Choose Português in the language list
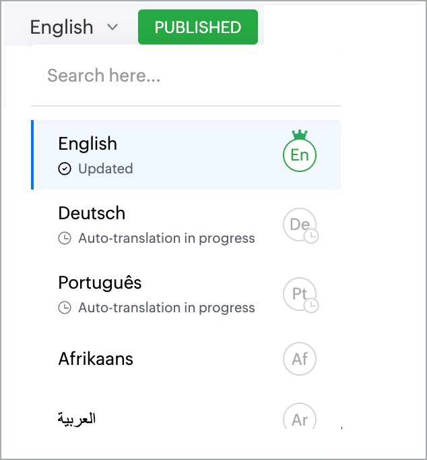The image size is (427, 460). tap(186, 293)
